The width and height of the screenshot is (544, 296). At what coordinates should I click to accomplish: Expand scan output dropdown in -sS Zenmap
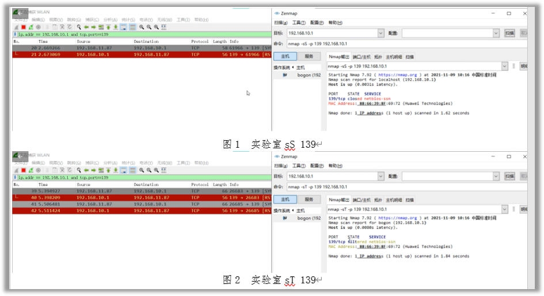pyautogui.click(x=504, y=66)
